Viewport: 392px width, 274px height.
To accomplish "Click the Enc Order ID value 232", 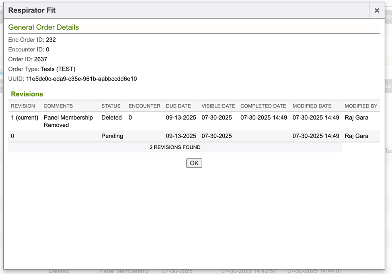I will (51, 40).
